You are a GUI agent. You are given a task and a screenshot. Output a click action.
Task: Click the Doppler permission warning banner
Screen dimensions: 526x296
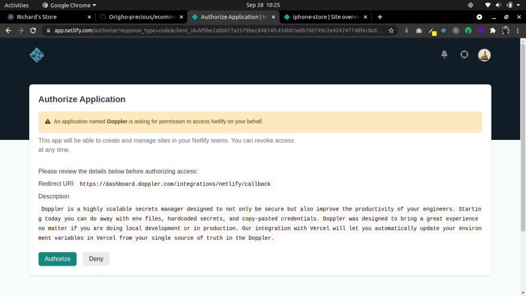260,122
